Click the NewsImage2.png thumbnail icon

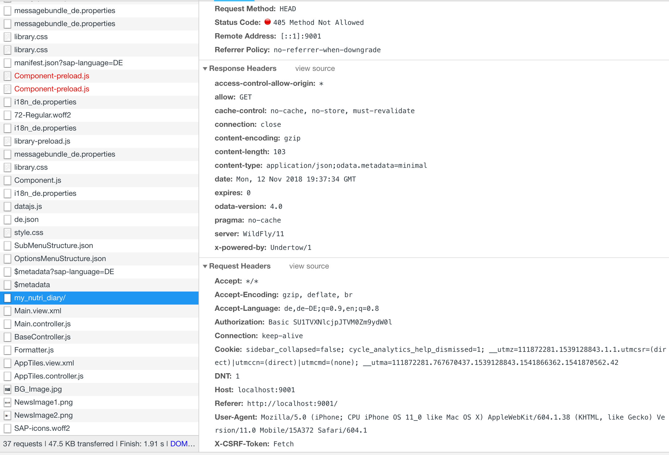7,415
